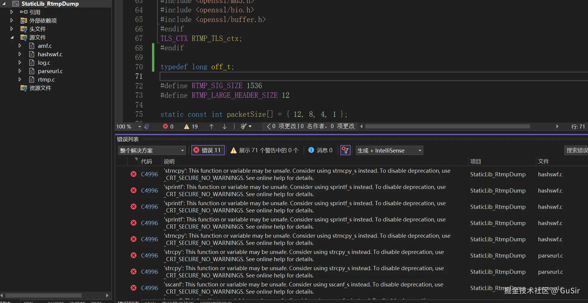Click the parseurl.c C file icon
The height and width of the screenshot is (303, 588).
coord(32,71)
